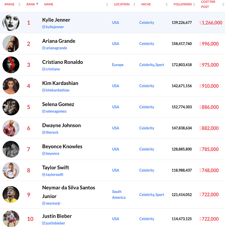Sort table by Rank column arrow
Viewport: 225px width, 227px height.
37,4
